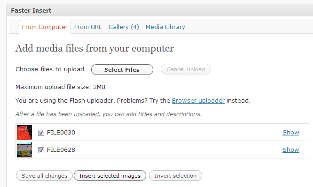The image size is (313, 187).
Task: Uncheck the FILE0630 checkbox
Action: 41,133
